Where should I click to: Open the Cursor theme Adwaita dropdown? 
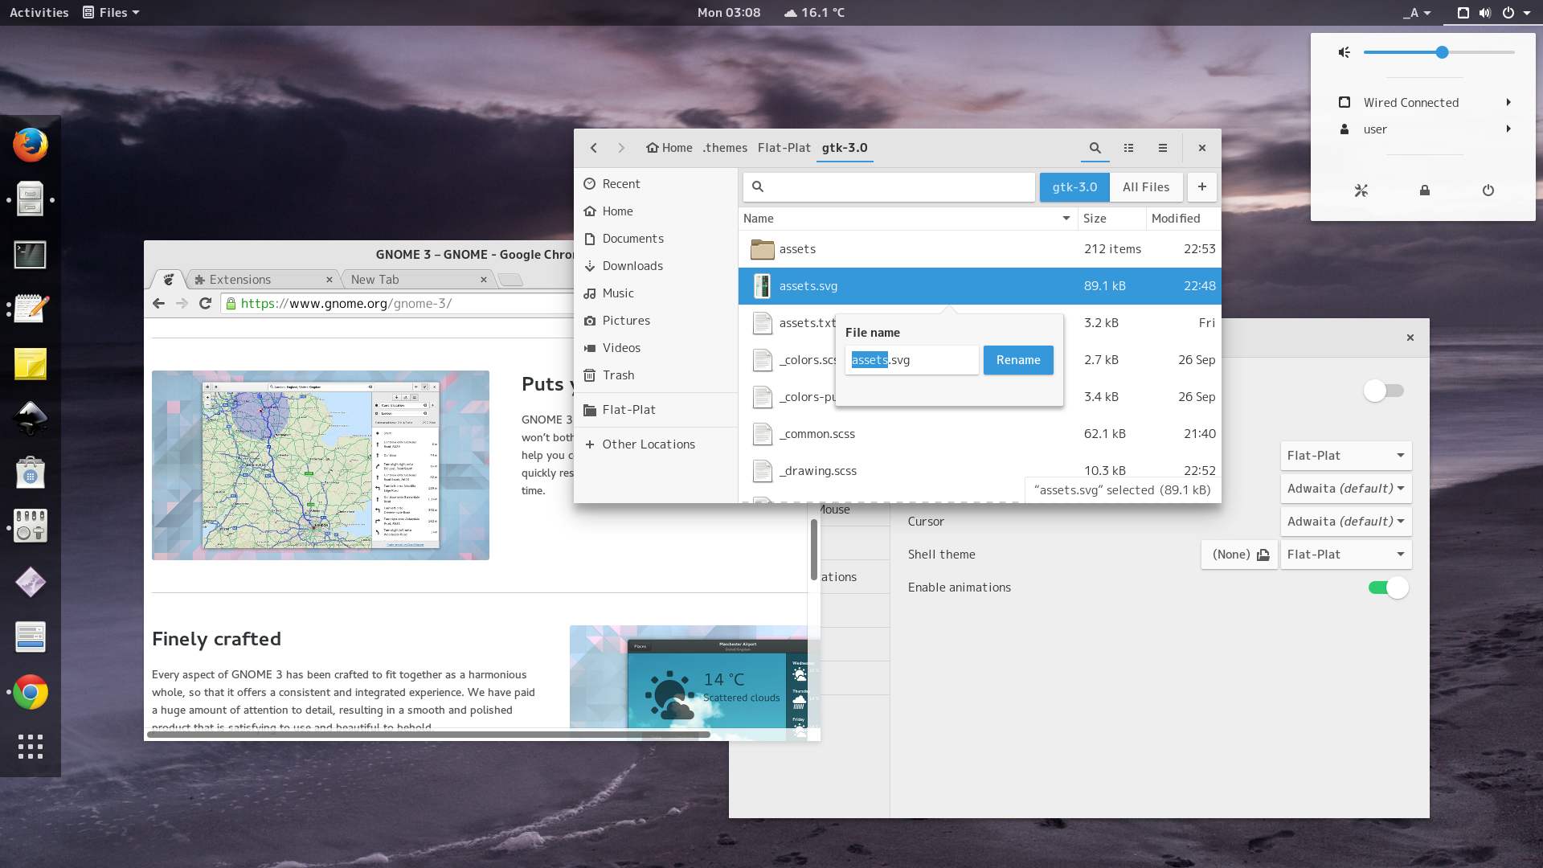pyautogui.click(x=1345, y=522)
